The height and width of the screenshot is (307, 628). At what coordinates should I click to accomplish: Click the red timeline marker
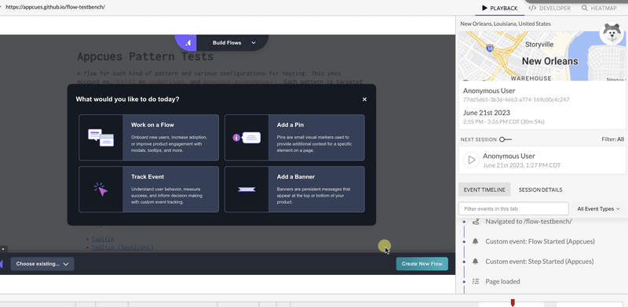tap(513, 302)
